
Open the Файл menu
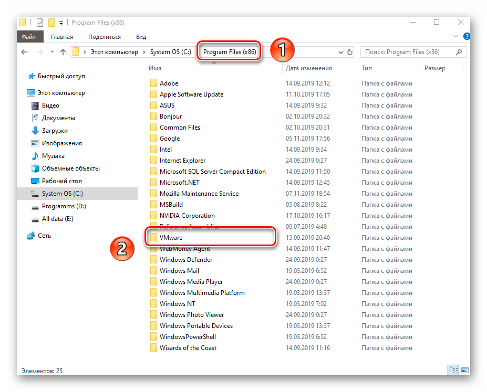(x=29, y=37)
